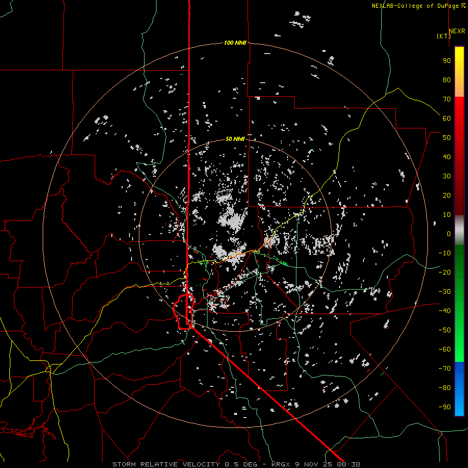Click the -50 value on the velocity scale
This screenshot has width=468, height=468.
pyautogui.click(x=445, y=330)
